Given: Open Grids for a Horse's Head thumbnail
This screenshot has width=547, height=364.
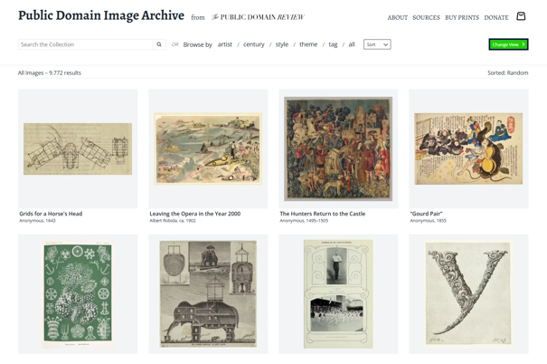Looking at the screenshot, I should point(78,148).
